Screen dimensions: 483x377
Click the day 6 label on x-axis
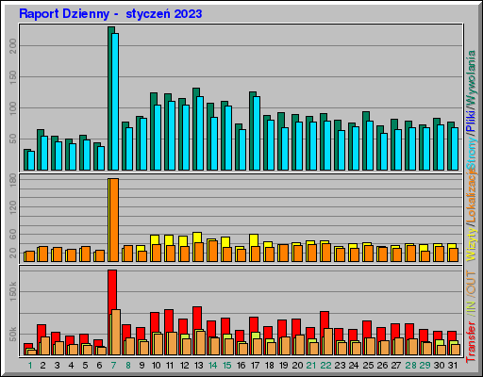click(x=99, y=366)
